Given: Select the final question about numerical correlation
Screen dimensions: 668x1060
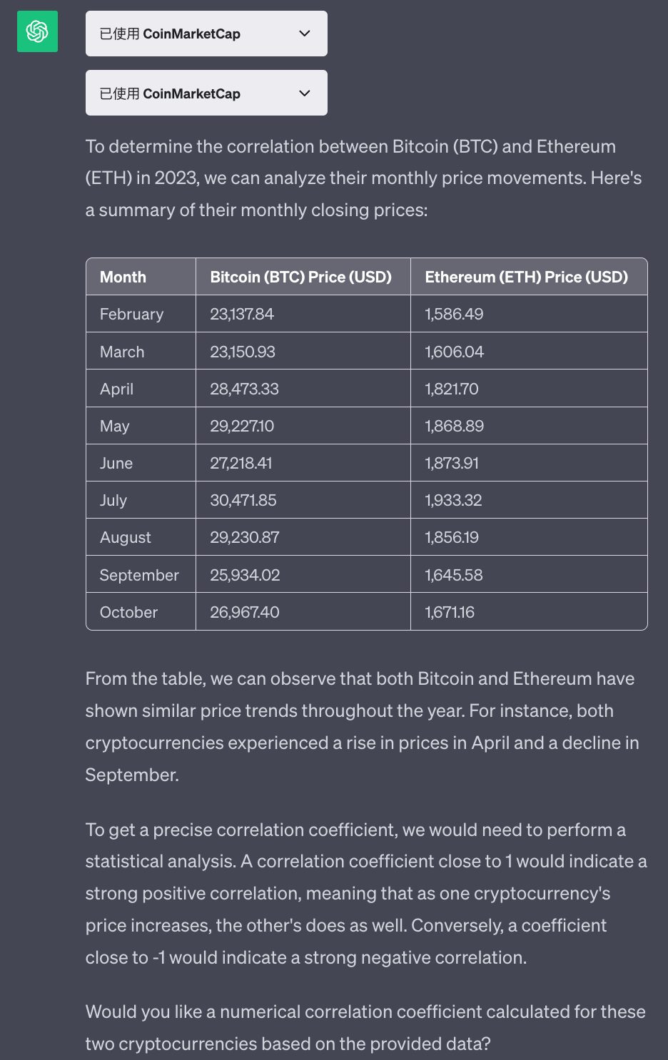Looking at the screenshot, I should pos(365,1027).
